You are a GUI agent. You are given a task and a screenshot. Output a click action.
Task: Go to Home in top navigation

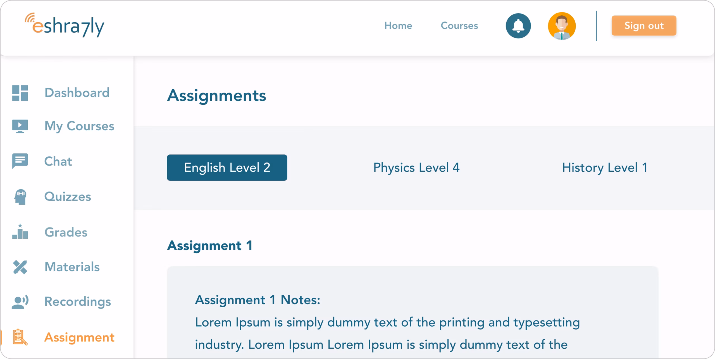coord(398,26)
